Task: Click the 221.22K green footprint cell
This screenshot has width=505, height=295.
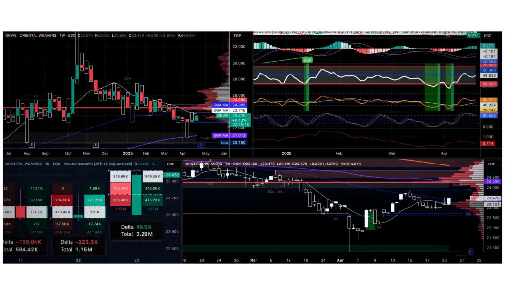Action: point(94,200)
